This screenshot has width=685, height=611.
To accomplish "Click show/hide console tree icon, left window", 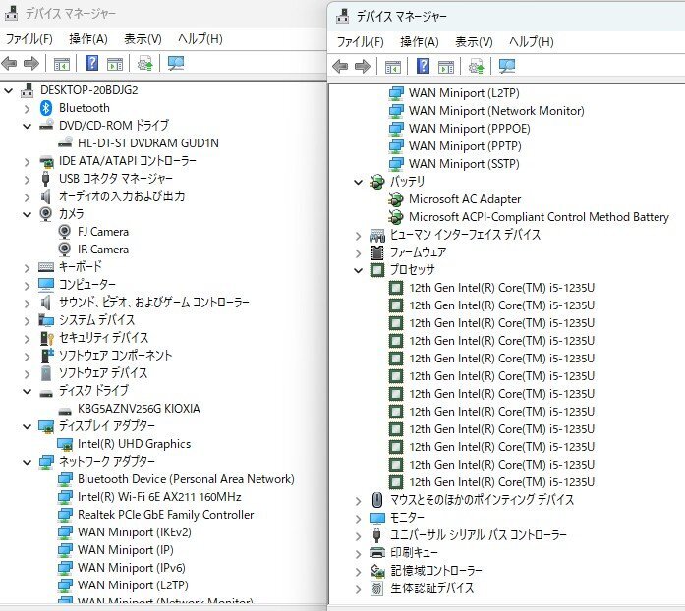I will pyautogui.click(x=62, y=64).
